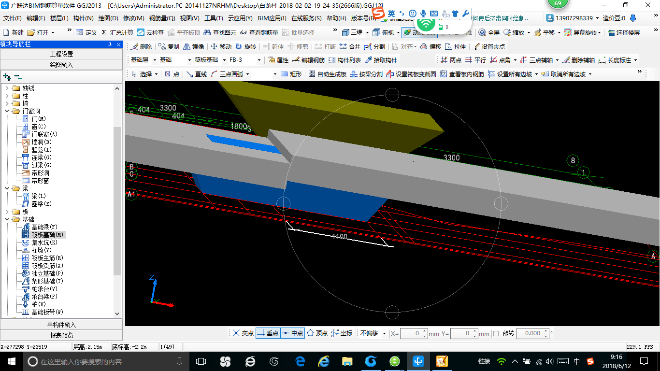Click 删除 delete tool
Viewport: 660px width, 371px height.
[x=141, y=47]
